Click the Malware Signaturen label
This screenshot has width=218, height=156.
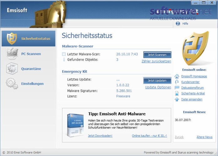82,91
